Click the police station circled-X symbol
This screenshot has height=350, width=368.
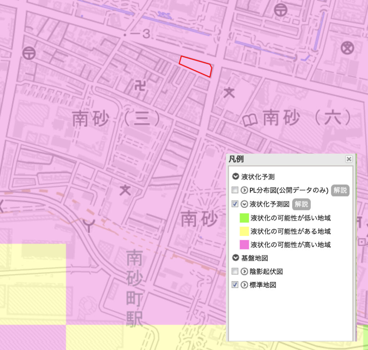coord(347,48)
